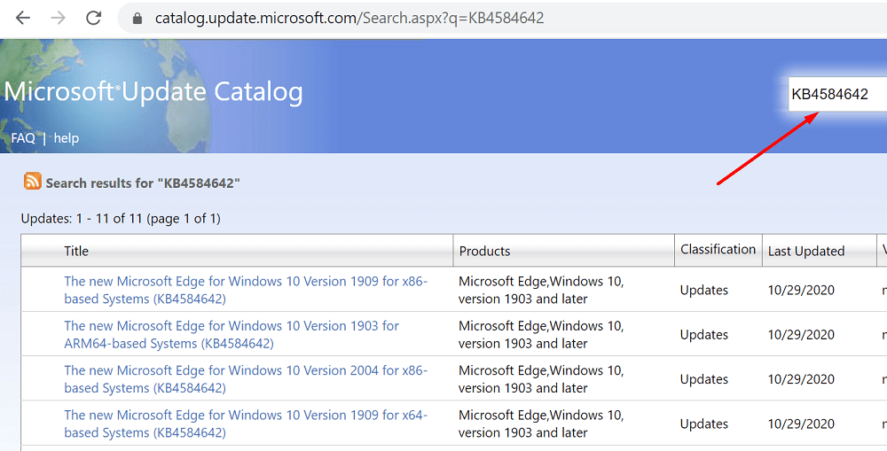This screenshot has height=451, width=887.
Task: Open Edge for Version 1909 x64 update
Action: pyautogui.click(x=246, y=424)
